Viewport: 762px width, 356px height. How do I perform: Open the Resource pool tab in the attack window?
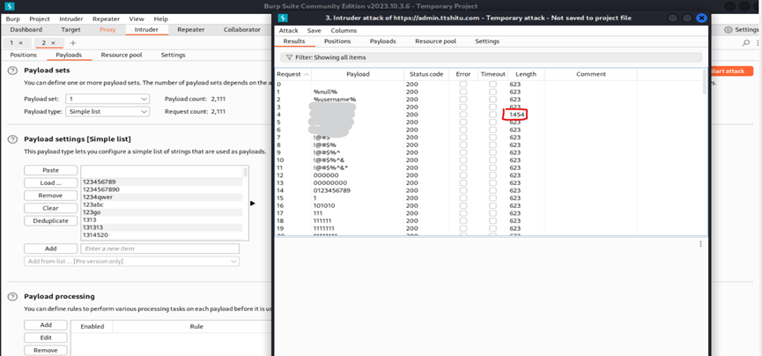(x=435, y=41)
